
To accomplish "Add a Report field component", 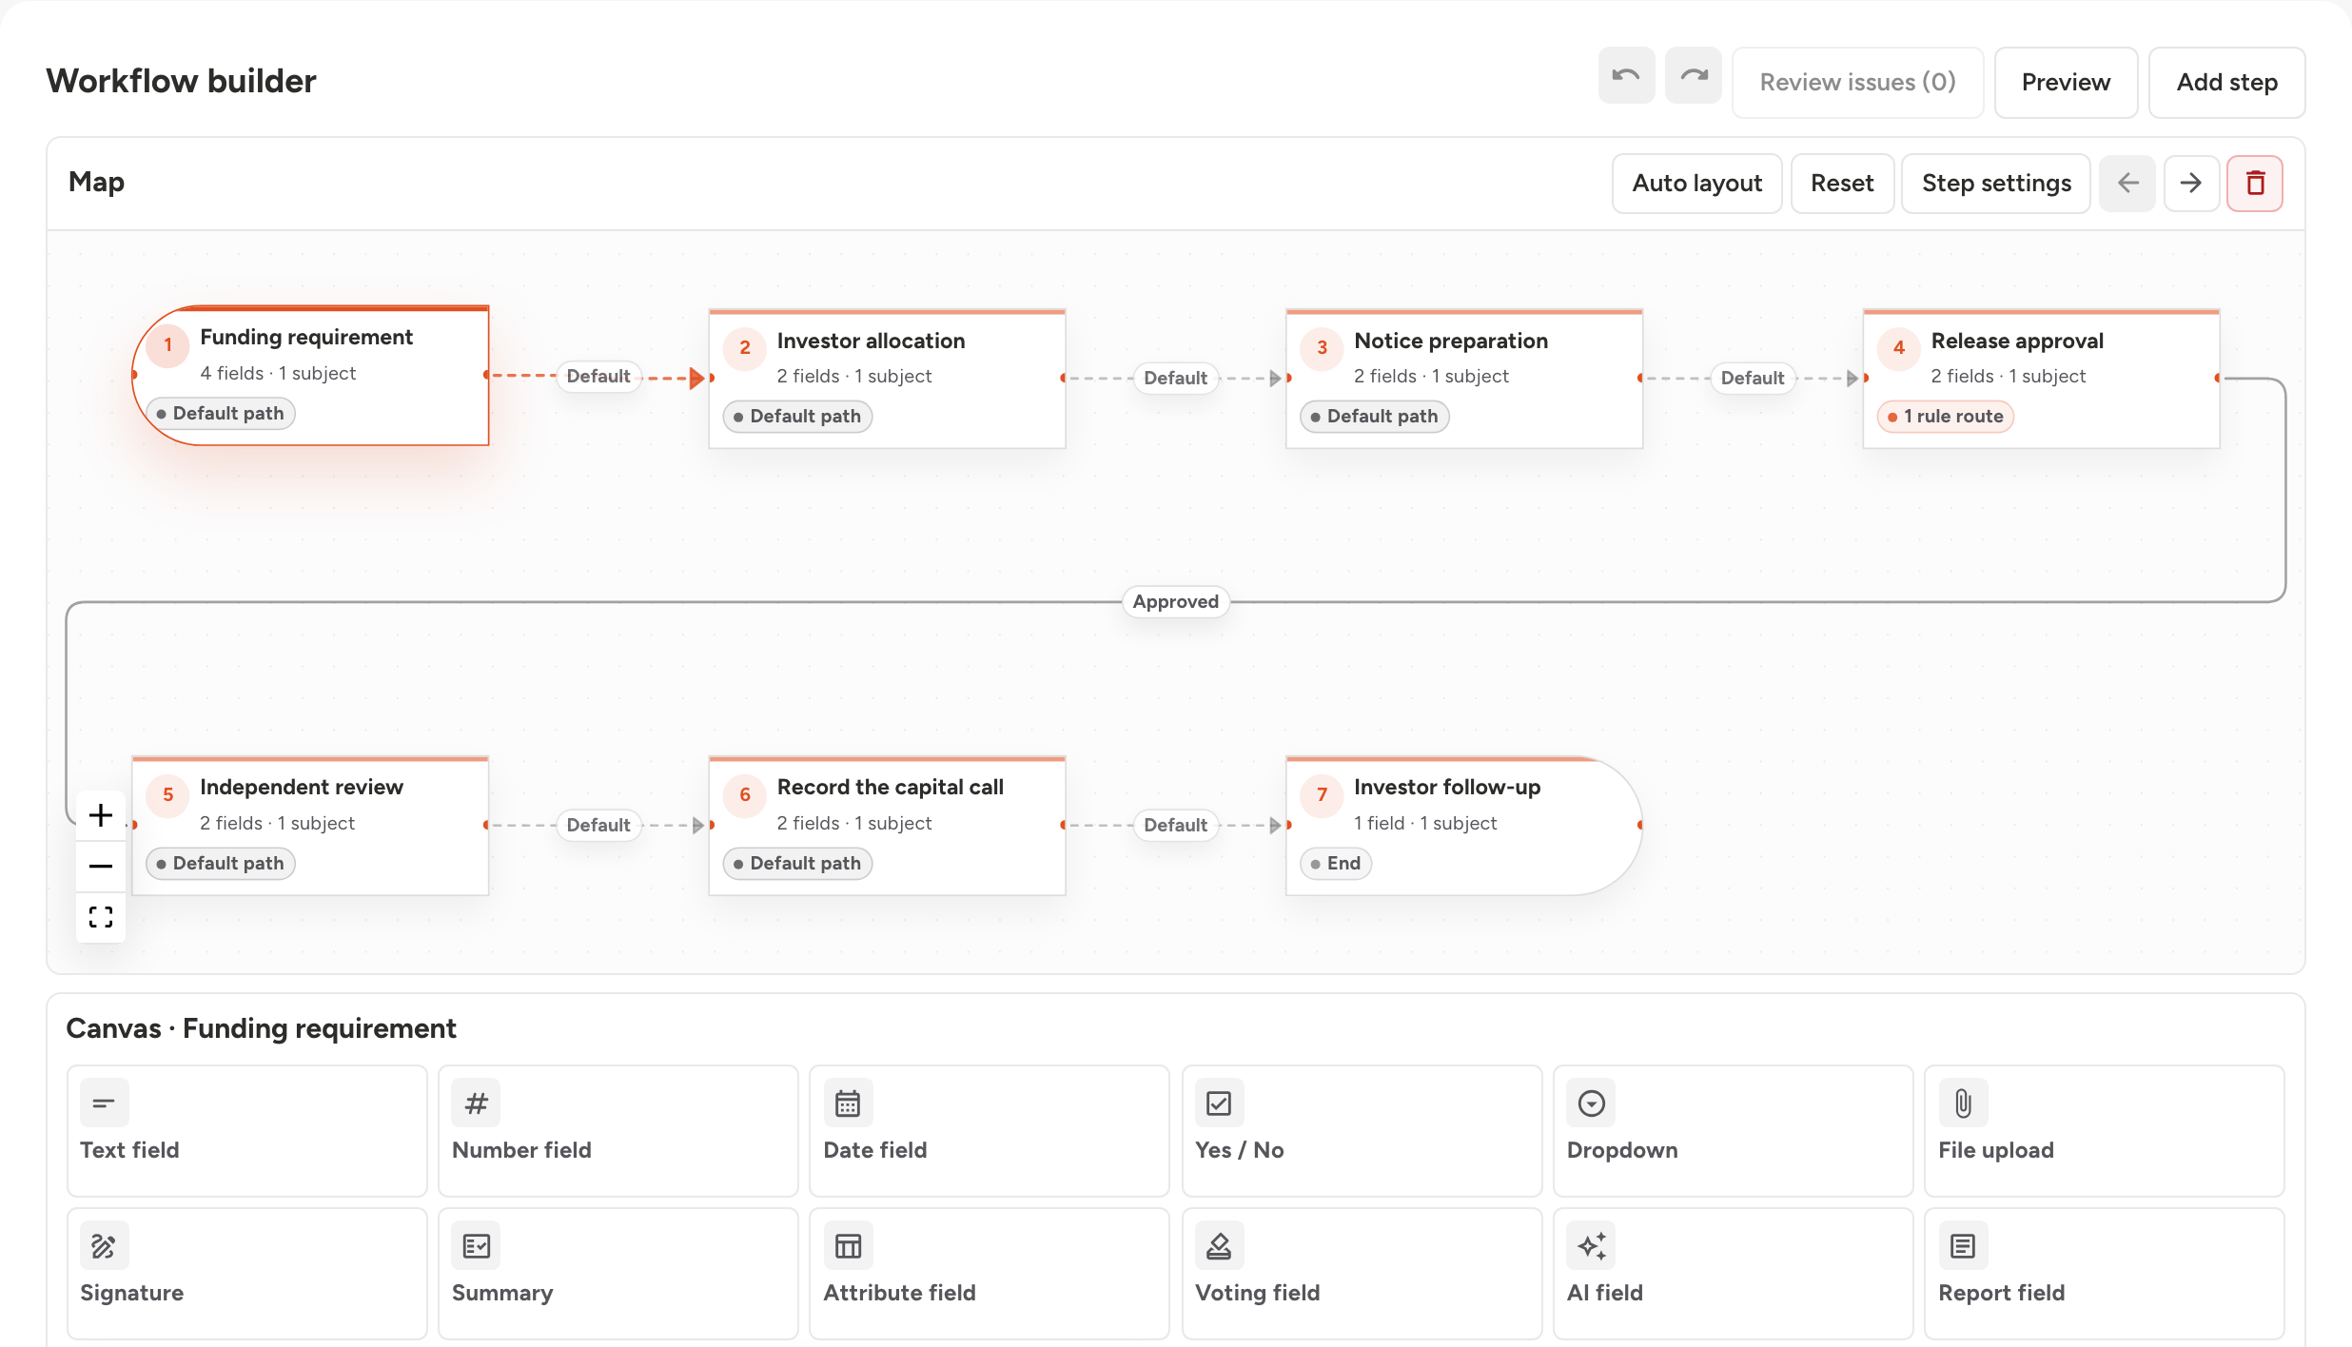I will pos(2105,1273).
